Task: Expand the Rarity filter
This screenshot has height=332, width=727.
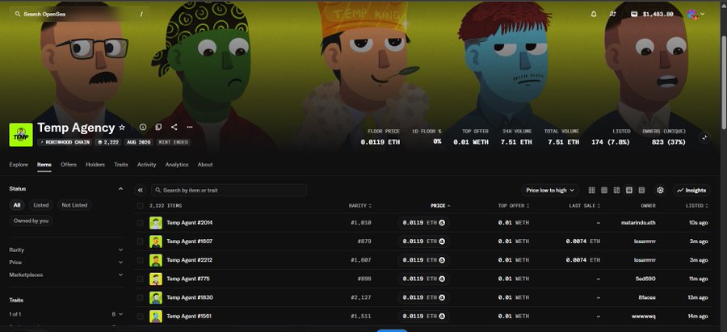Action: [66, 250]
